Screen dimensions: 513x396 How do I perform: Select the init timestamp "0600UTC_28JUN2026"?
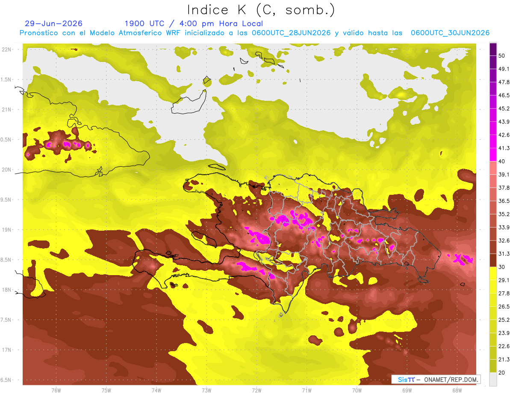point(292,33)
